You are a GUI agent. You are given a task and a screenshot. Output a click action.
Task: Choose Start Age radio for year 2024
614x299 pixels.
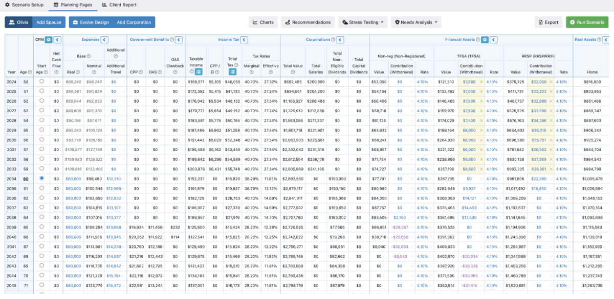pyautogui.click(x=41, y=82)
